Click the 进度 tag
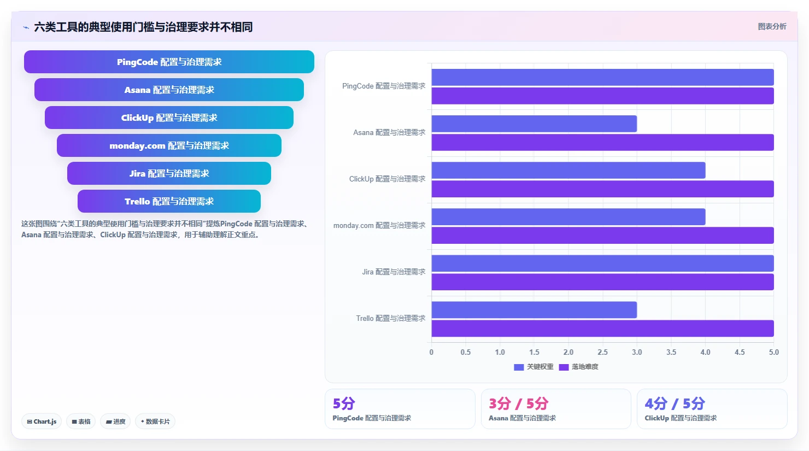This screenshot has width=809, height=451. [x=115, y=421]
